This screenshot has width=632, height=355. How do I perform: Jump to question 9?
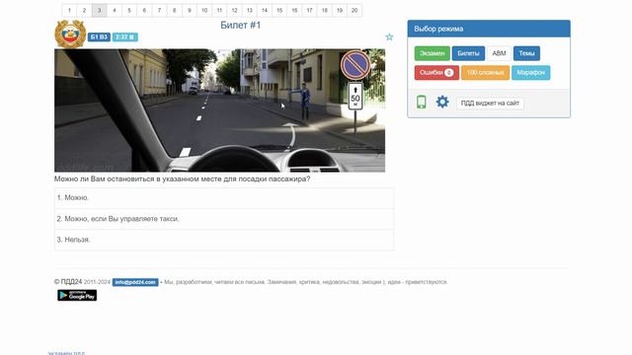click(189, 11)
